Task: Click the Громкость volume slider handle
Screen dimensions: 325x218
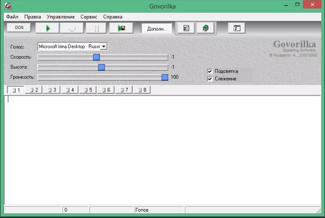Action: point(165,77)
